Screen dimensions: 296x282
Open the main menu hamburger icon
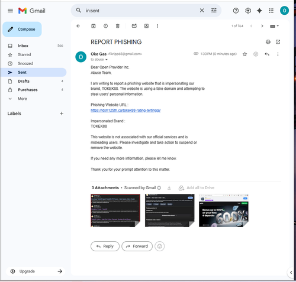pos(10,11)
